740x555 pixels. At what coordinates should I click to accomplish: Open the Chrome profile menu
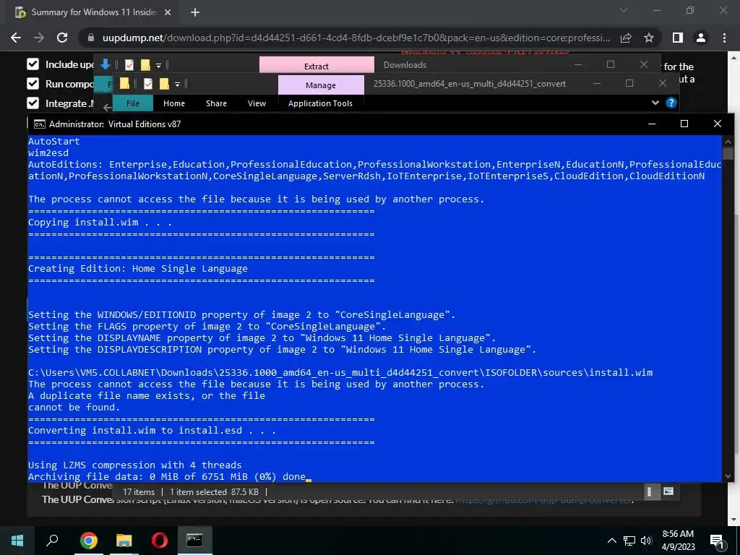pyautogui.click(x=701, y=38)
